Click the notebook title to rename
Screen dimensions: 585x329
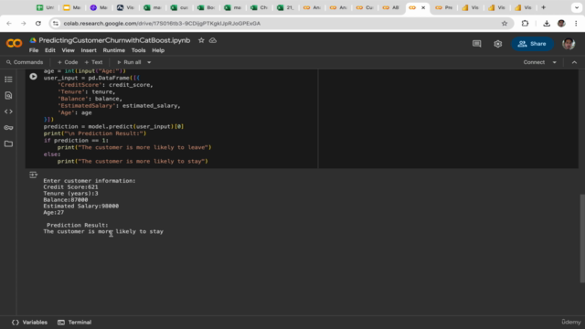point(114,40)
